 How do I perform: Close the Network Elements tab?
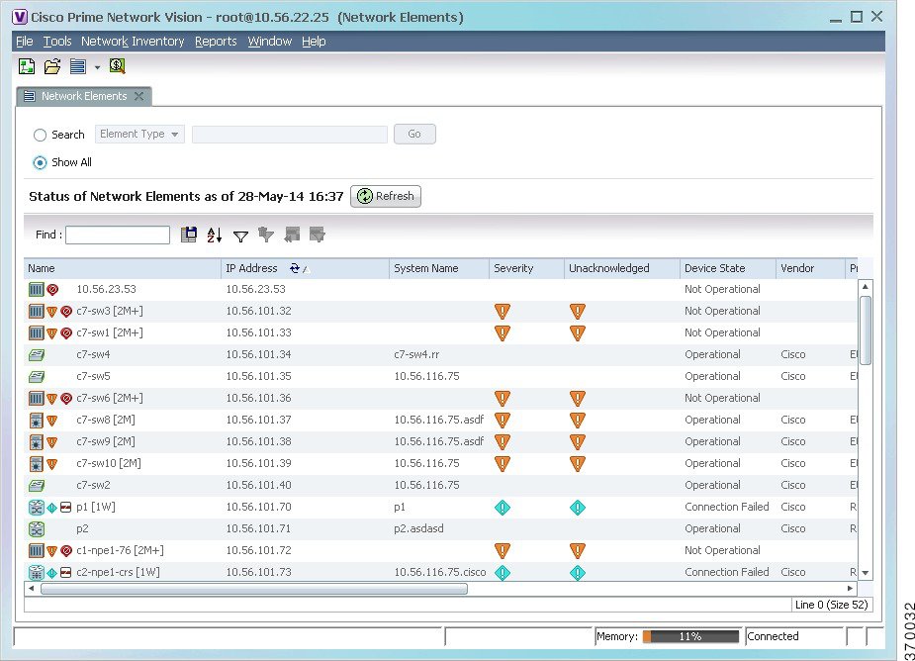coord(138,96)
